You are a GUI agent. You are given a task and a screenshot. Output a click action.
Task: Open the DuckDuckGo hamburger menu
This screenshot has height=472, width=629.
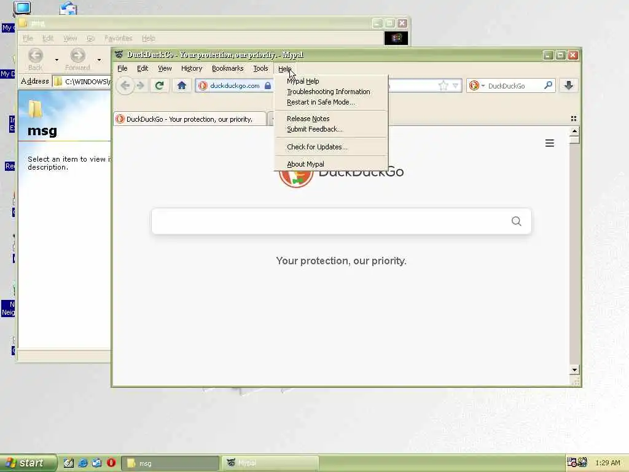click(x=550, y=143)
